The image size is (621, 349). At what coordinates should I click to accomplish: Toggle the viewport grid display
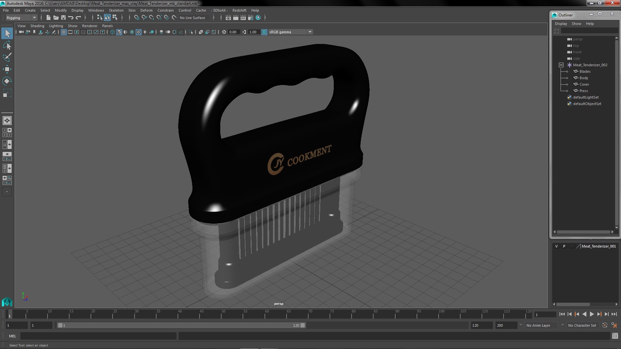tap(64, 32)
